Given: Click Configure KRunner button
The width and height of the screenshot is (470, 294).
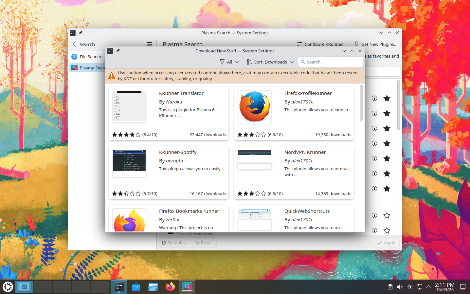Looking at the screenshot, I should point(321,44).
